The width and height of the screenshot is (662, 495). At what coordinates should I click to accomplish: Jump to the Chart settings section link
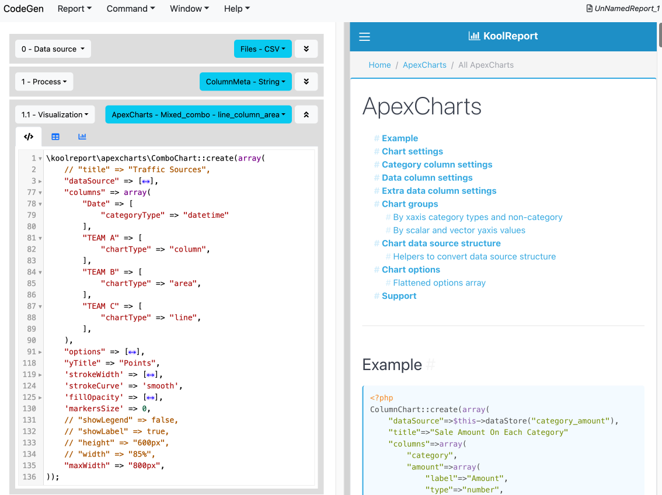(x=413, y=152)
